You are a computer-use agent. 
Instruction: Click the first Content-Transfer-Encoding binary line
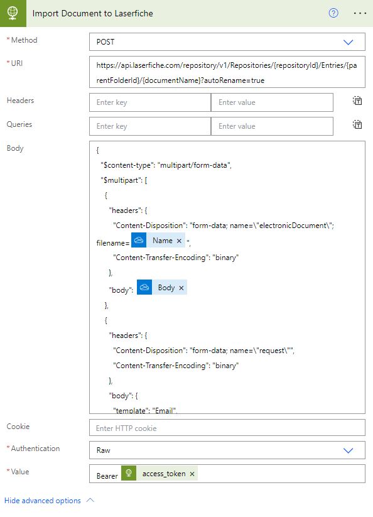(x=176, y=257)
